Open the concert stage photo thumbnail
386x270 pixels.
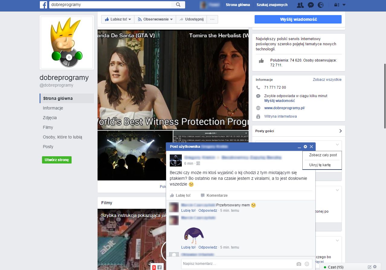135,155
